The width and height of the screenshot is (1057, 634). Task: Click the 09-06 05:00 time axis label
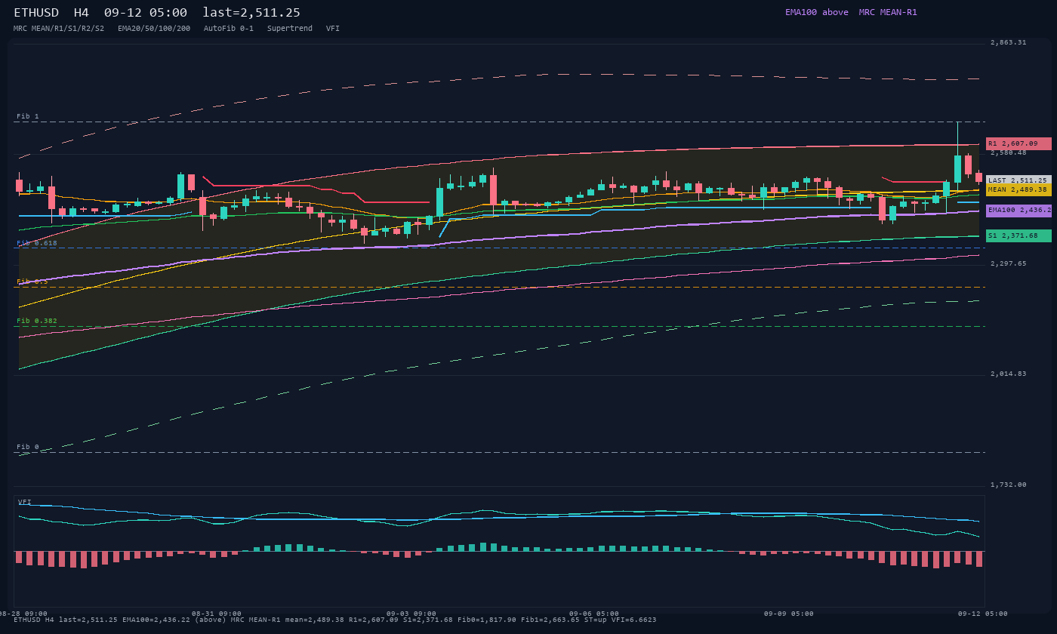coord(594,614)
